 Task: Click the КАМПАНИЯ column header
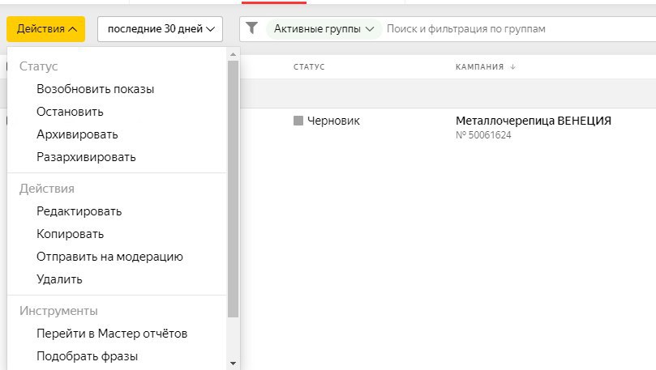pos(479,67)
